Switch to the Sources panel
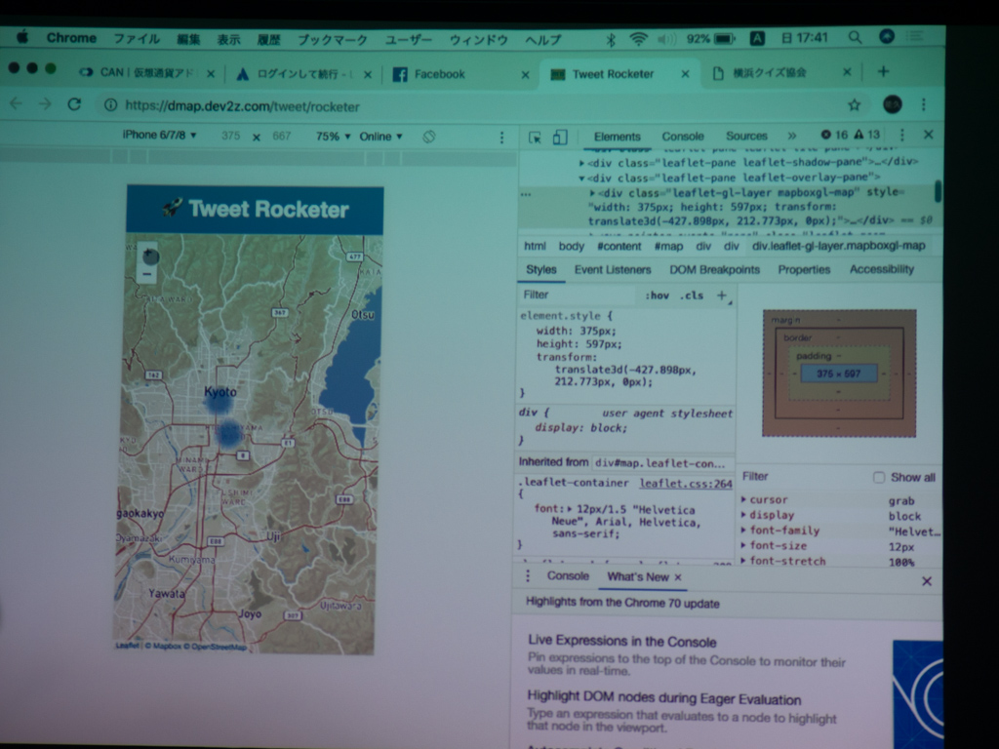The width and height of the screenshot is (999, 749). coord(746,136)
